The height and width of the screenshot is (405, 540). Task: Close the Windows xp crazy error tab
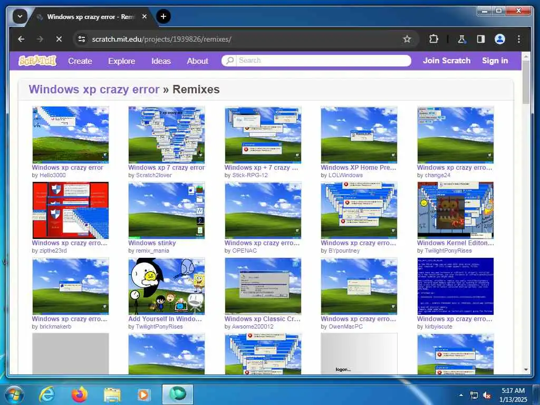point(144,16)
